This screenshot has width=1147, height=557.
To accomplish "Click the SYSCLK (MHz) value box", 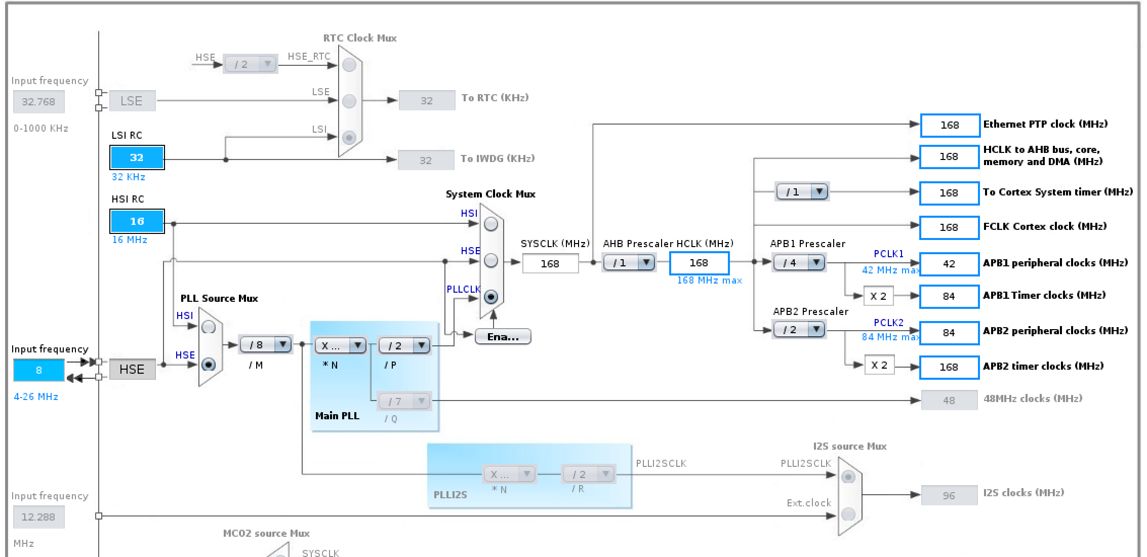I will click(550, 264).
